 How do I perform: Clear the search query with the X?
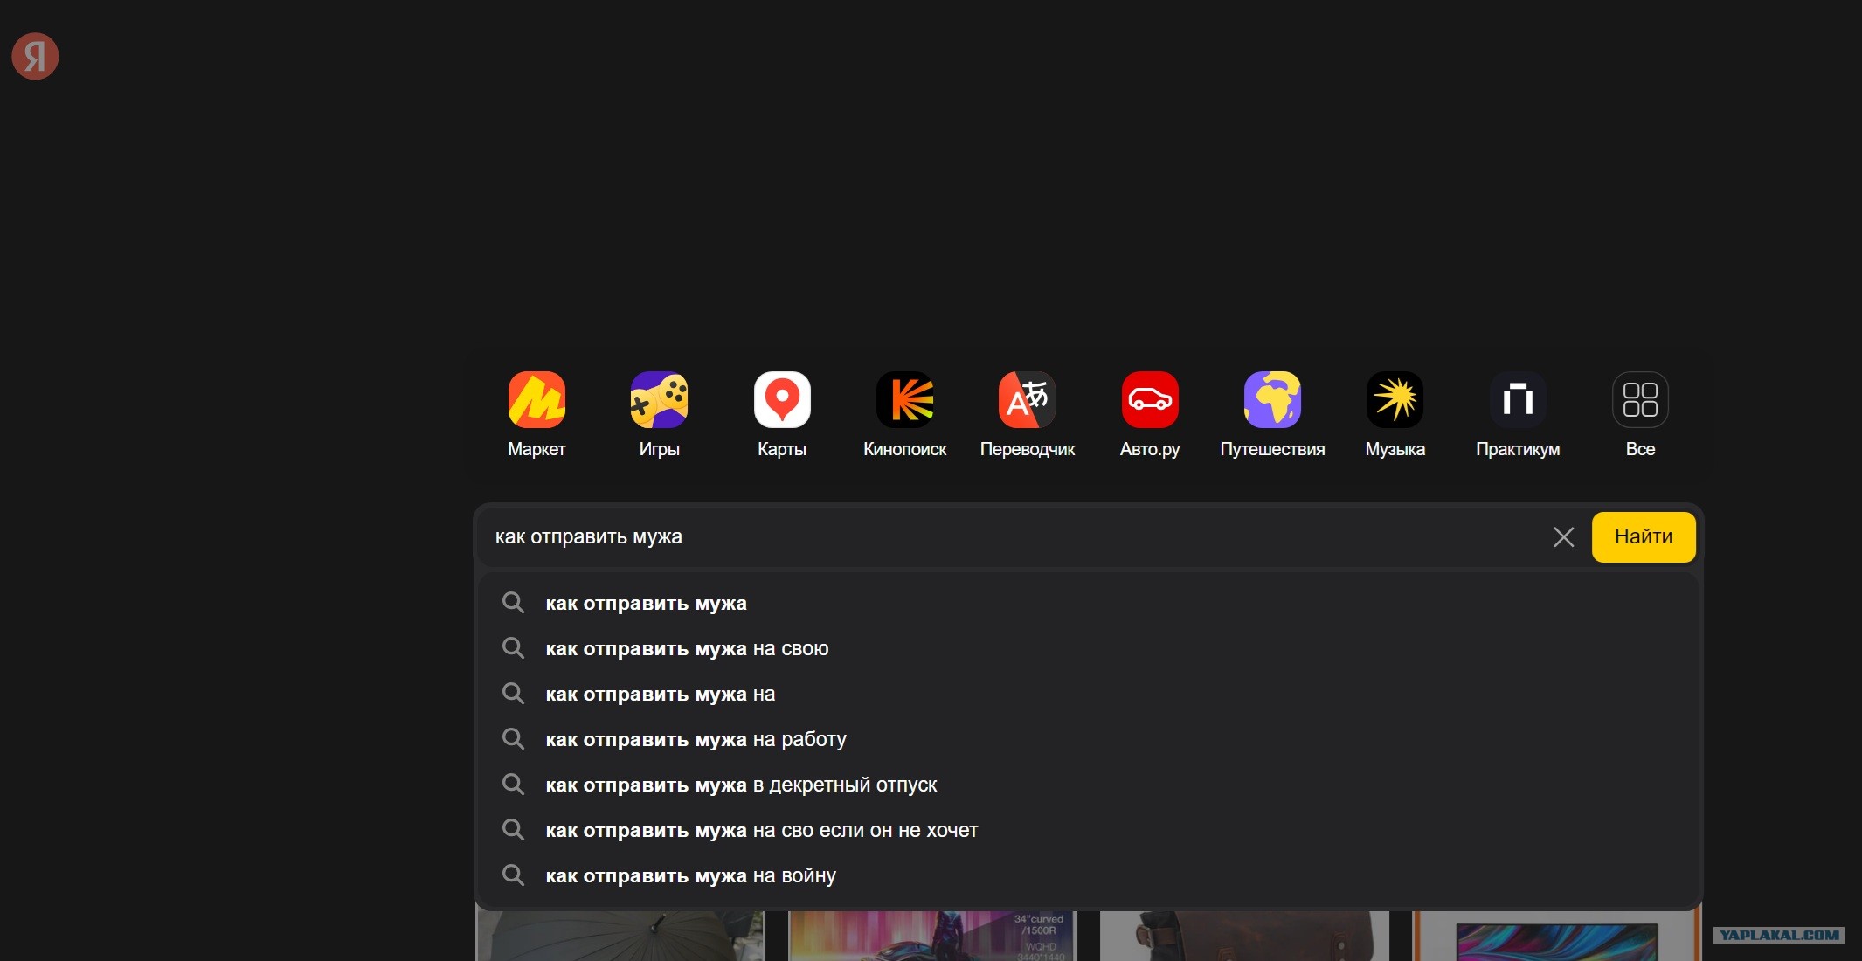1564,537
